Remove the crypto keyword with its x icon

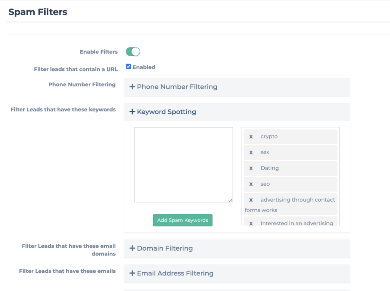(x=251, y=137)
